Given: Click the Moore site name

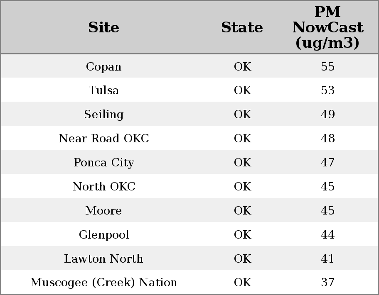Looking at the screenshot, I should pos(103,211).
